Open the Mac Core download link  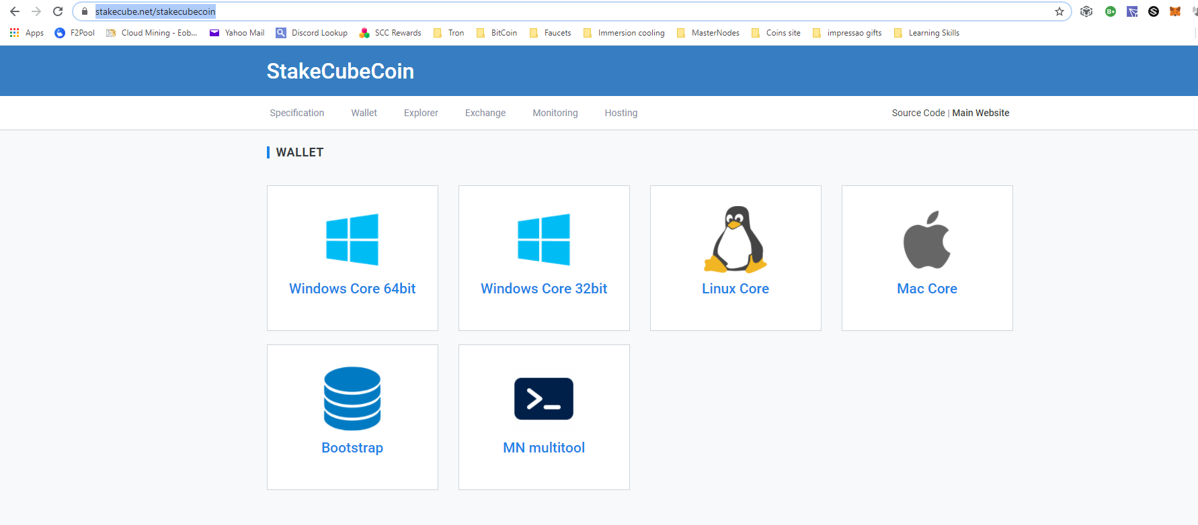pos(927,289)
